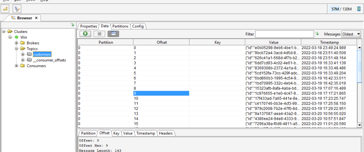
Task: Select the offset 9 cell
Action: click(x=161, y=93)
